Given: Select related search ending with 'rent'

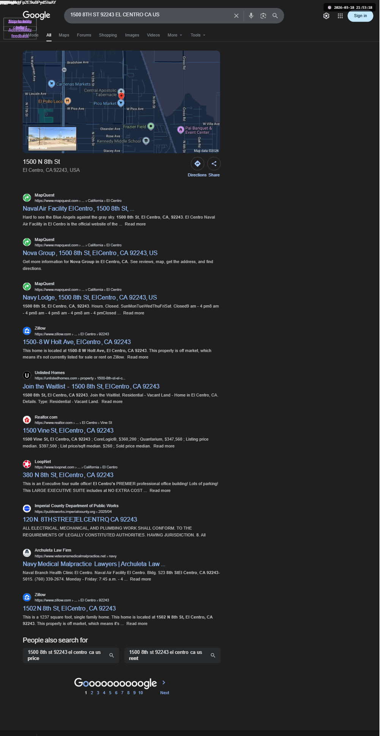Looking at the screenshot, I should pos(172,655).
